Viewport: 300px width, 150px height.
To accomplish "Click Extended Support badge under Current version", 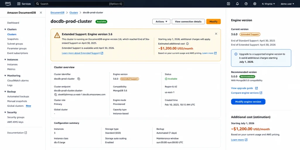I will [250, 35].
